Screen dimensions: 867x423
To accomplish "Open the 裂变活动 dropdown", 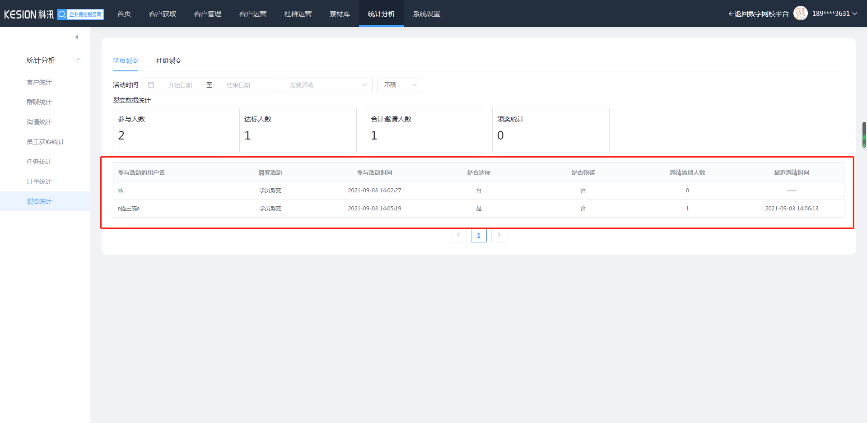I will coord(327,85).
